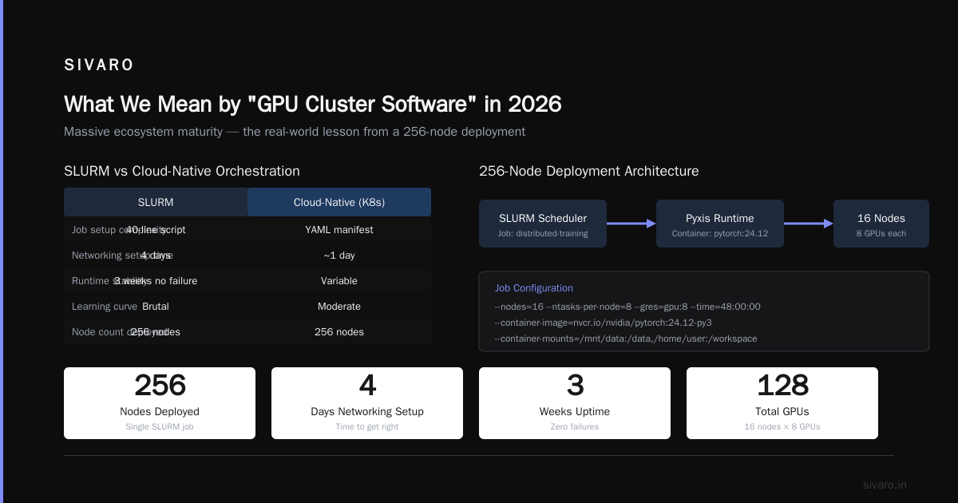Open the 256 Nodes Deployed stat card
The width and height of the screenshot is (958, 503).
click(x=160, y=403)
